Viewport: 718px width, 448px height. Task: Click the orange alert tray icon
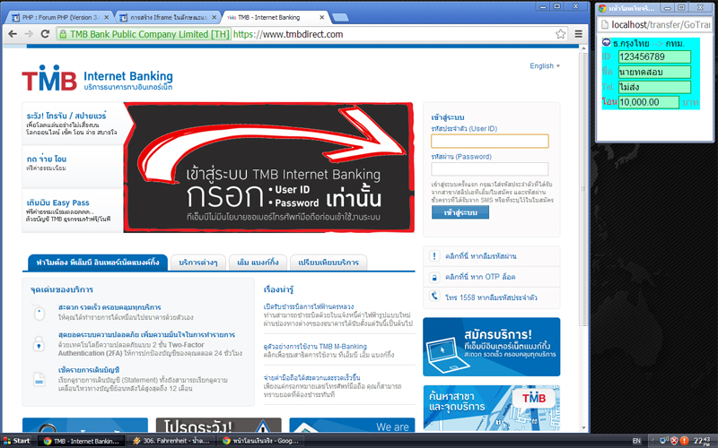click(684, 441)
